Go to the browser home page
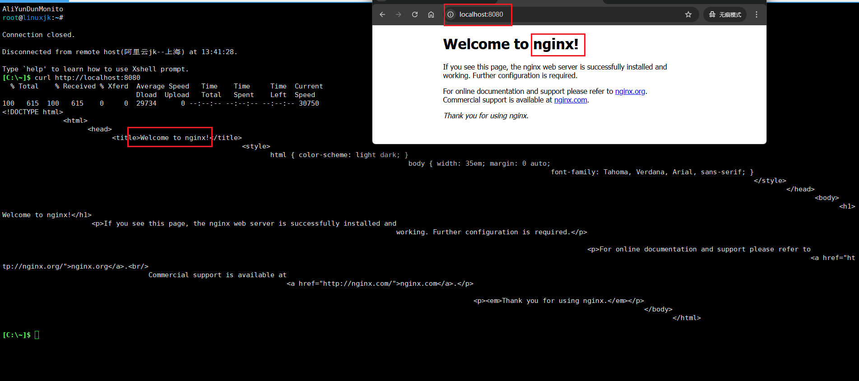Image resolution: width=859 pixels, height=381 pixels. coord(431,14)
